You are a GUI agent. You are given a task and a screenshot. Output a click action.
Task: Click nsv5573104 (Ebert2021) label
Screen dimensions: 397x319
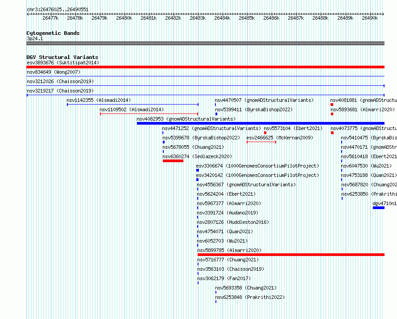click(x=293, y=128)
